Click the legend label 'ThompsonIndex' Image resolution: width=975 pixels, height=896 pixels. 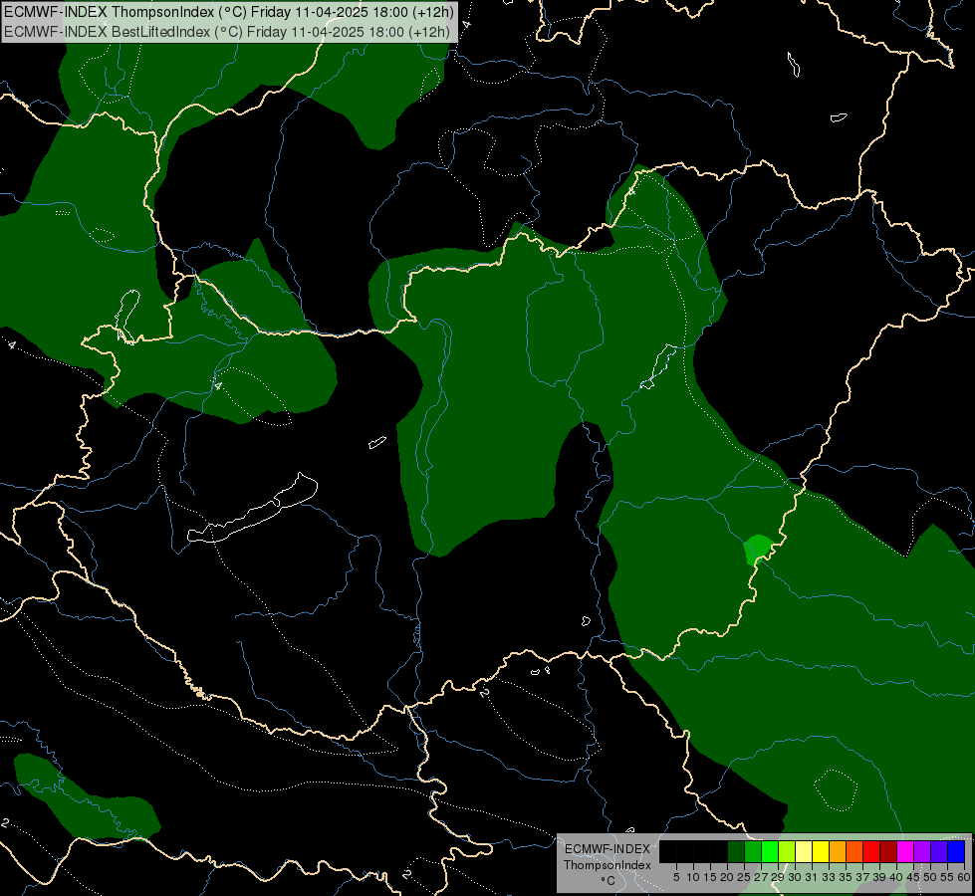pos(607,865)
